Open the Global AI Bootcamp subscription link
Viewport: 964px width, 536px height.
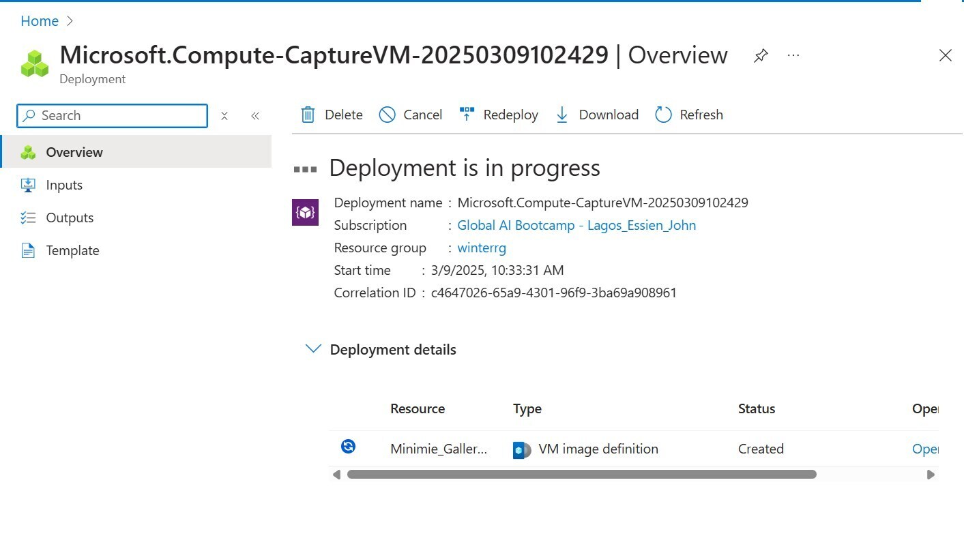(576, 225)
